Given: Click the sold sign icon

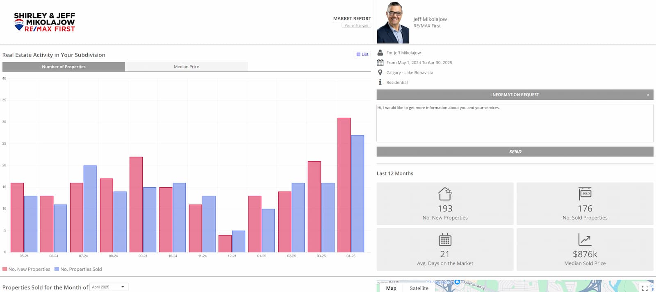Looking at the screenshot, I should (x=585, y=193).
